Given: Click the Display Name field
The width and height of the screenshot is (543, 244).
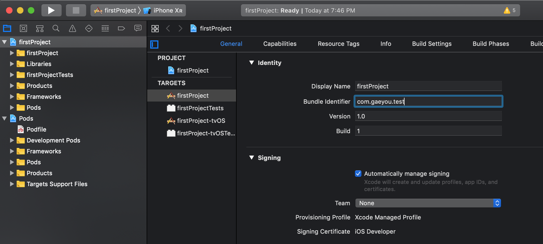Looking at the screenshot, I should [x=428, y=86].
